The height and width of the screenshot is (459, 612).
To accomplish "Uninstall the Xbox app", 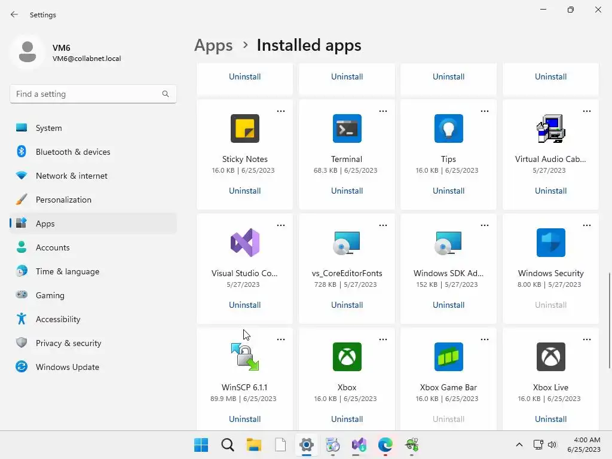I will [347, 419].
